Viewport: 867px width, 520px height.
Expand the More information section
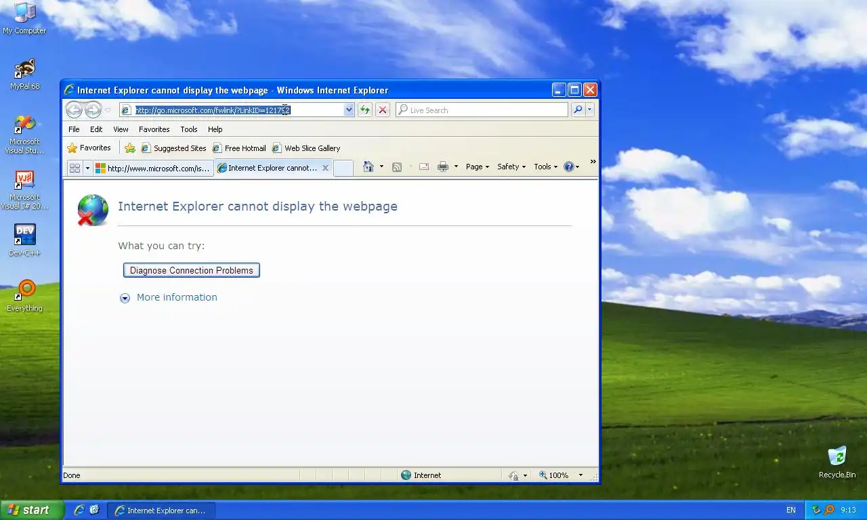[x=169, y=297]
